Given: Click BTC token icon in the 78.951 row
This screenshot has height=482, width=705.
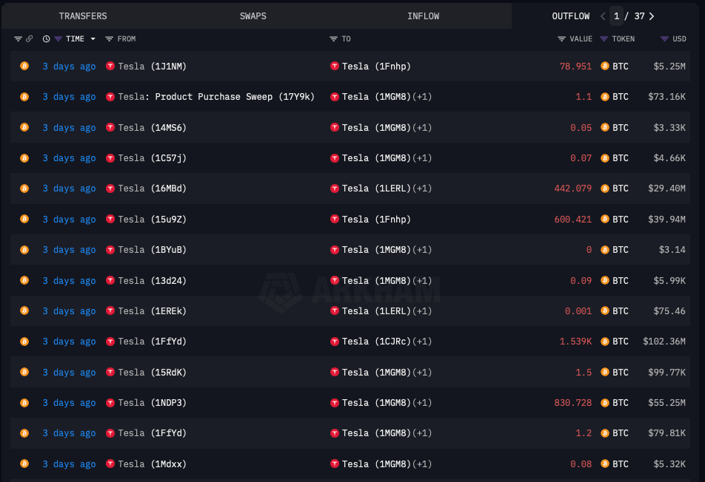Looking at the screenshot, I should click(x=605, y=66).
